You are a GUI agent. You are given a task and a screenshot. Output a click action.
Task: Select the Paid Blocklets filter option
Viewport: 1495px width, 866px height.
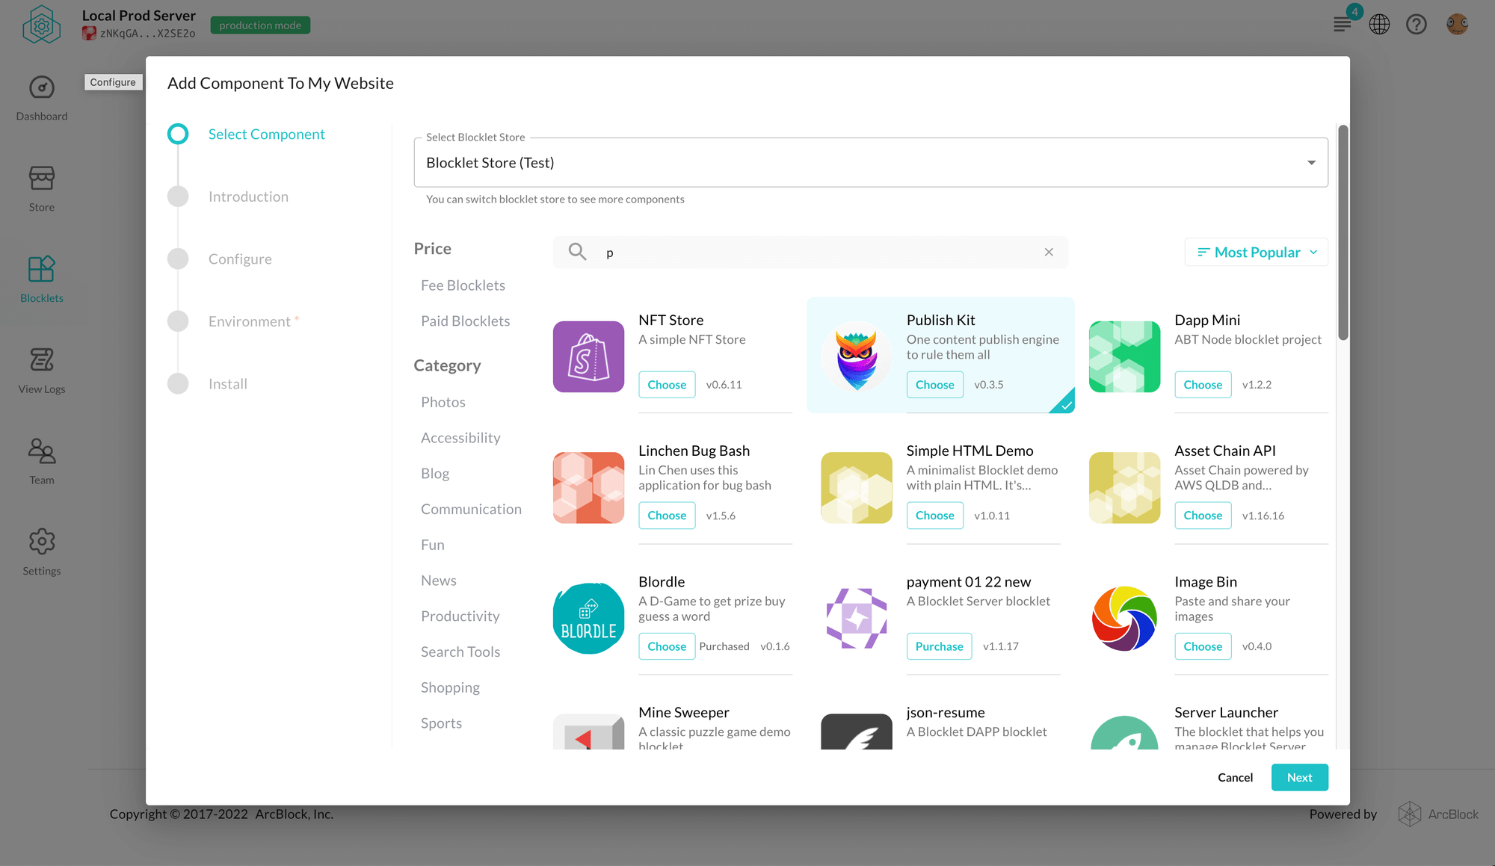pos(465,320)
